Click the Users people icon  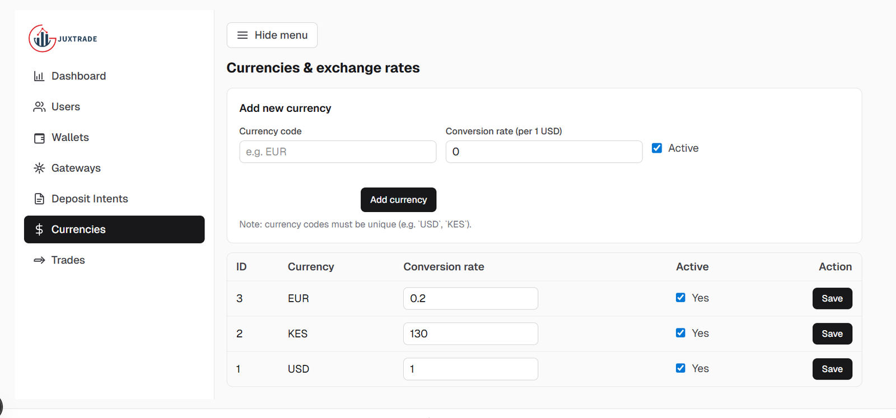pos(39,107)
